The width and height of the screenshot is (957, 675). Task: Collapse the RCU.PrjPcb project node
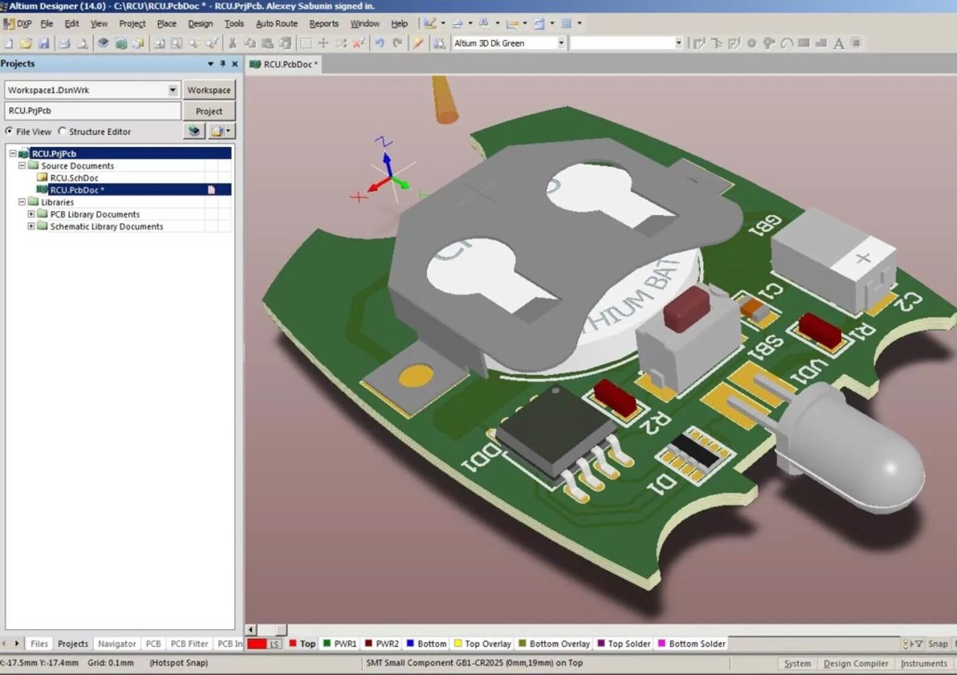[13, 153]
